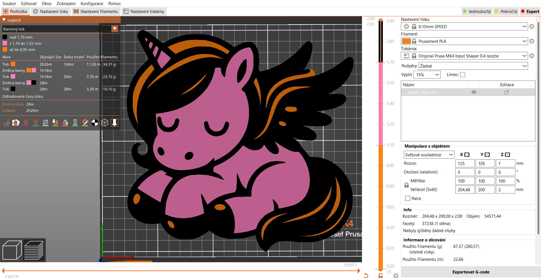Toggle custom G-code icon with gear and pencil
Viewport: 541px width, 278px height.
(85, 123)
